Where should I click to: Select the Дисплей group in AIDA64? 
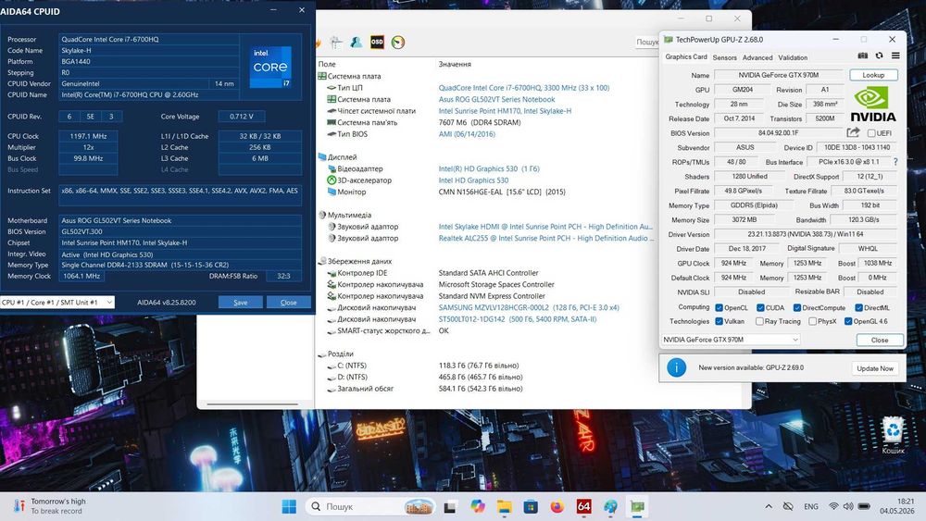(342, 157)
